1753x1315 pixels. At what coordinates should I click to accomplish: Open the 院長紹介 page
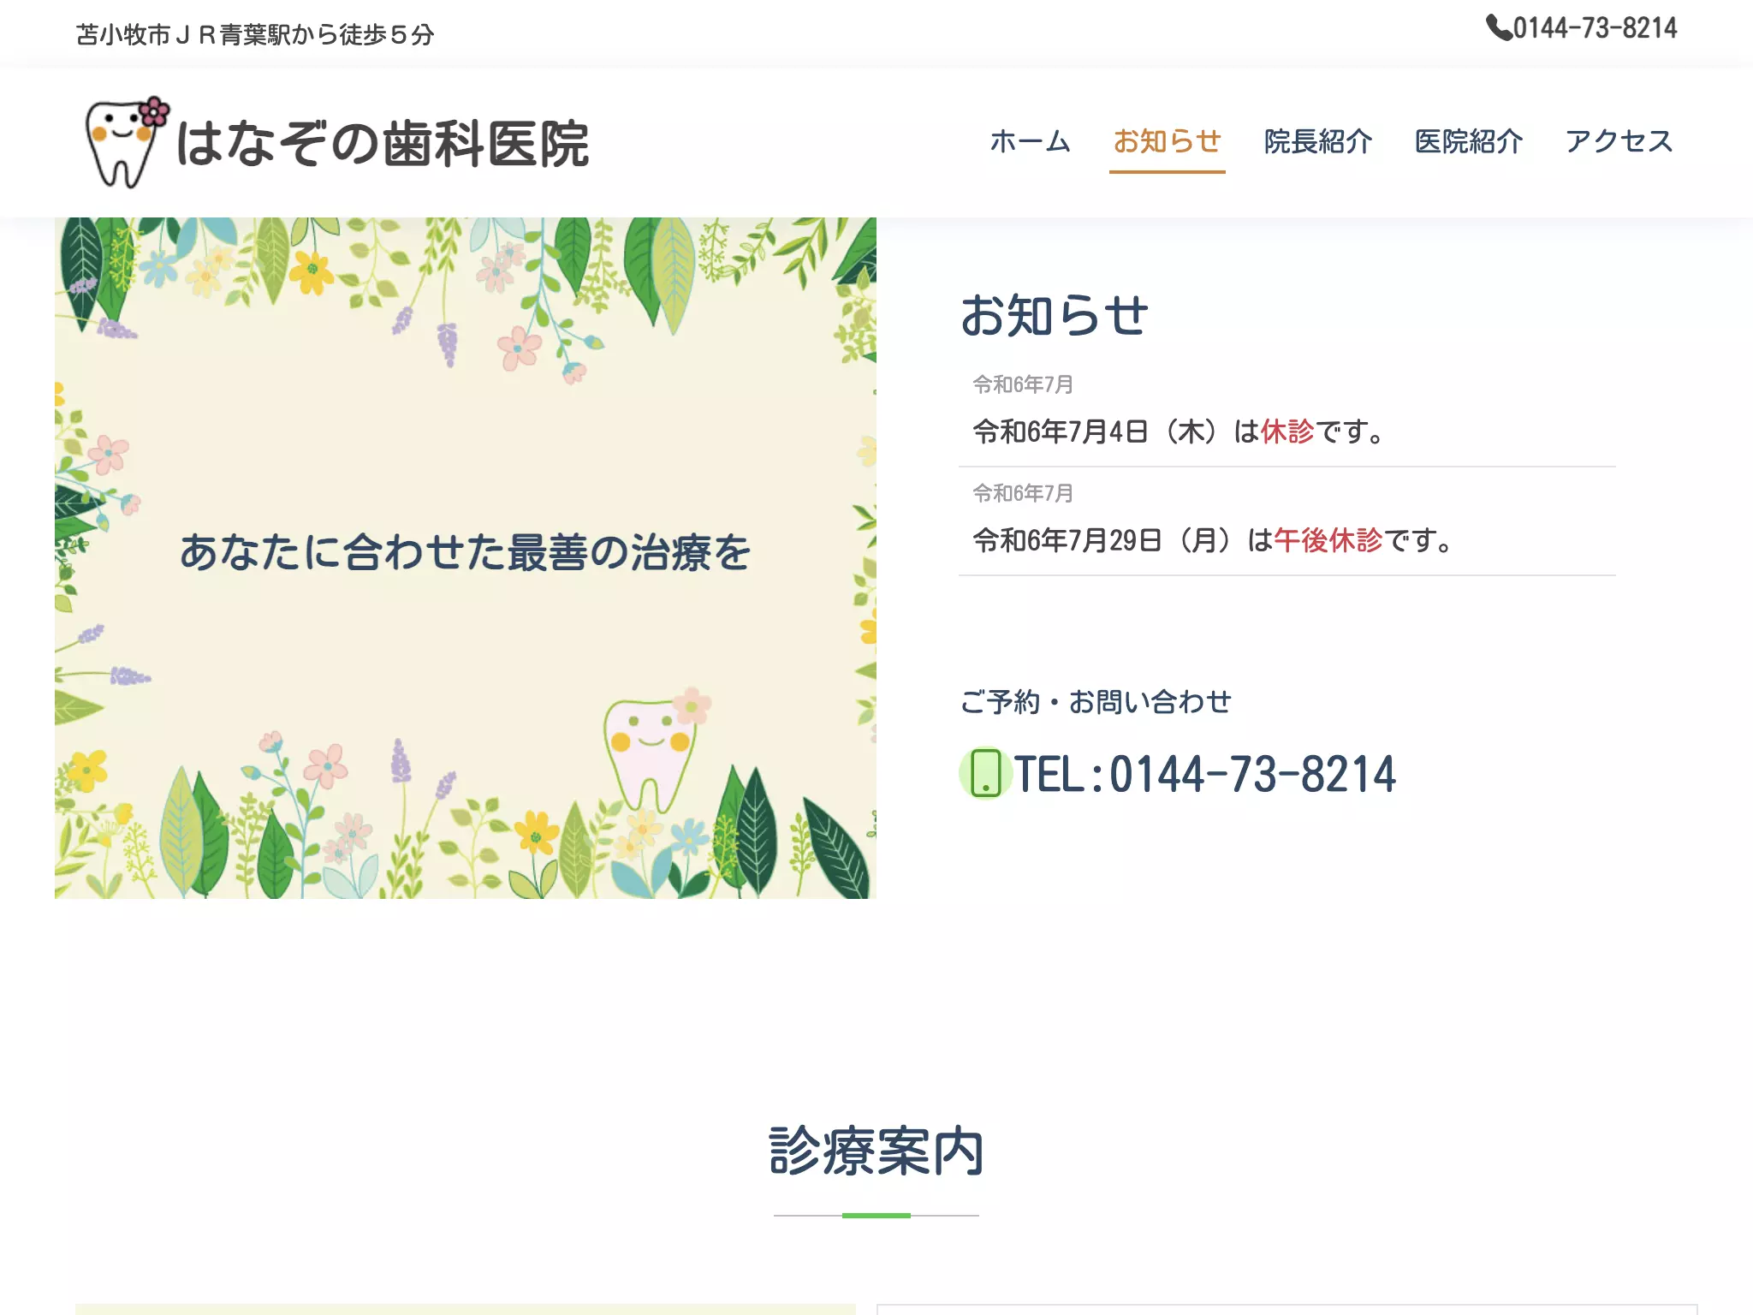pos(1318,141)
